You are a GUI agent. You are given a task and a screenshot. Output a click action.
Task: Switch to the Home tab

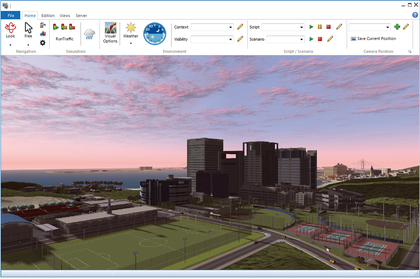(30, 16)
